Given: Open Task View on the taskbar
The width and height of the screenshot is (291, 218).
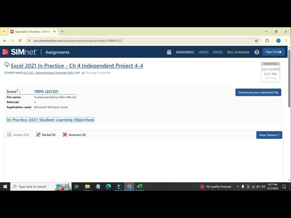Looking at the screenshot, I should [x=76, y=187].
